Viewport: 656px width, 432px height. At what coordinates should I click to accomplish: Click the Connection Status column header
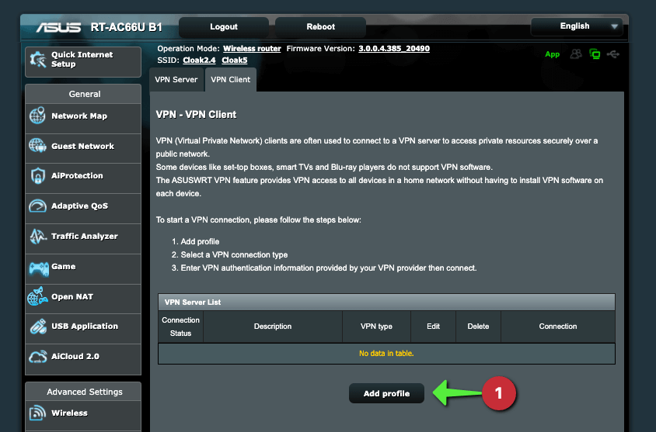[x=181, y=327]
